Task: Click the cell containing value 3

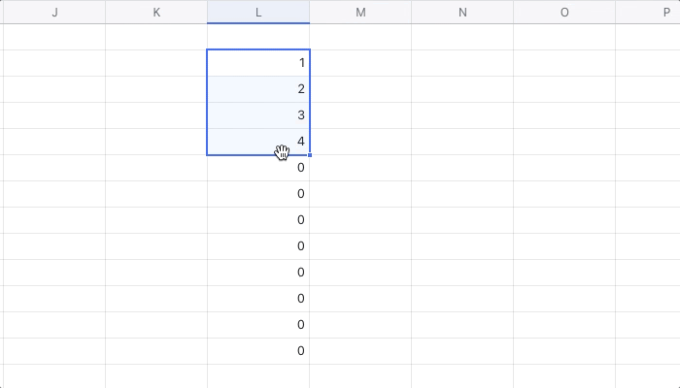Action: [x=258, y=115]
